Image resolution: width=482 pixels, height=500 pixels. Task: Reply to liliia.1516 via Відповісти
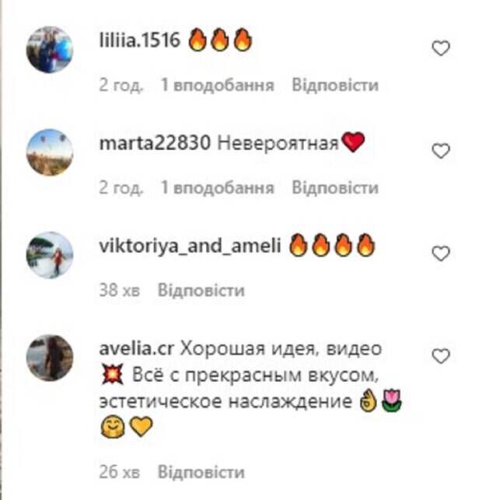click(335, 85)
